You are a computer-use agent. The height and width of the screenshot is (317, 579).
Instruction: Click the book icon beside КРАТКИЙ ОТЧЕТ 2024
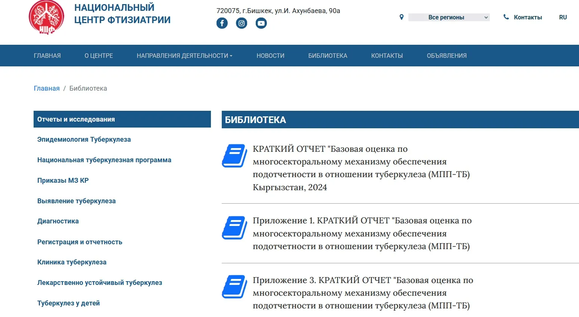[234, 155]
